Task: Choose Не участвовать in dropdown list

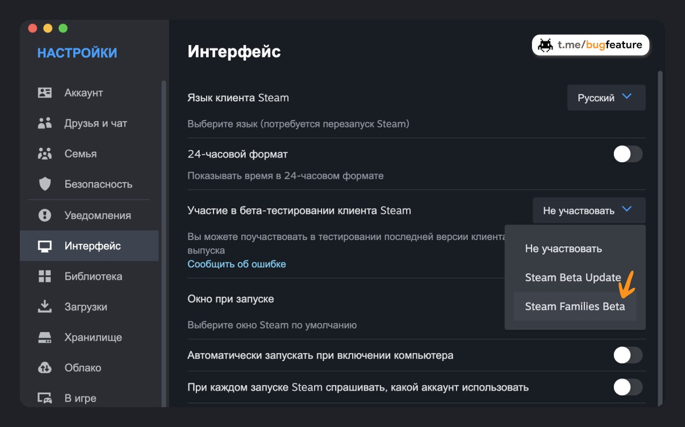Action: click(575, 249)
